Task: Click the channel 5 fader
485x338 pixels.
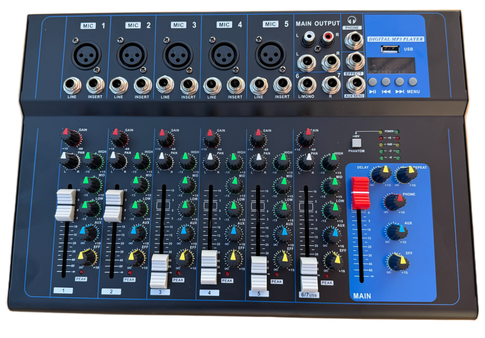Action: point(259,273)
